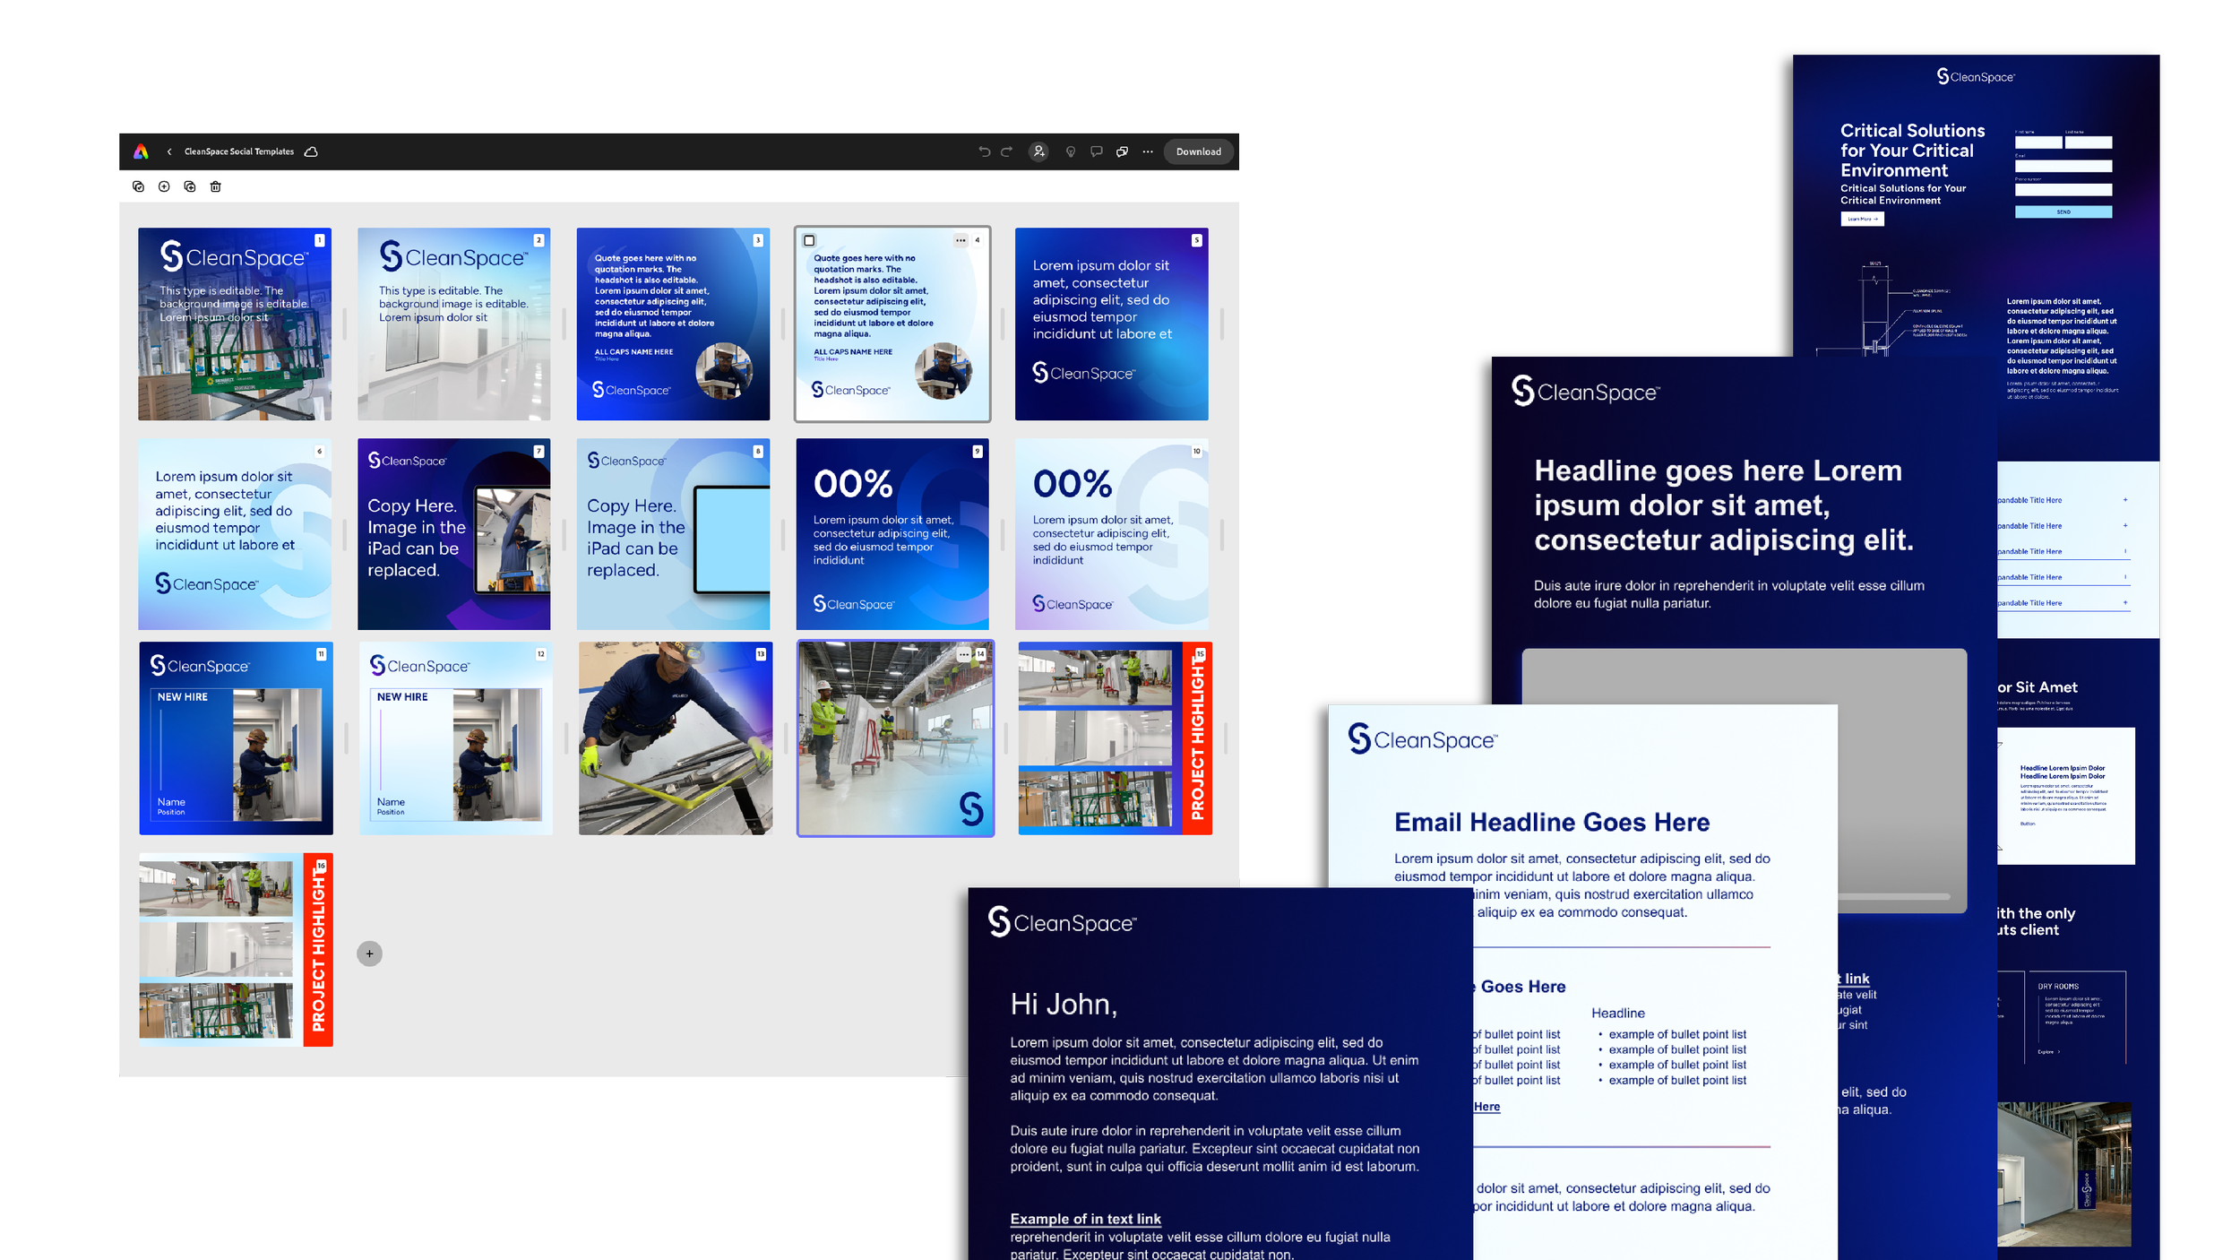Screen dimensions: 2240x1260
Task: Check the selection box on page 4
Action: tap(809, 240)
